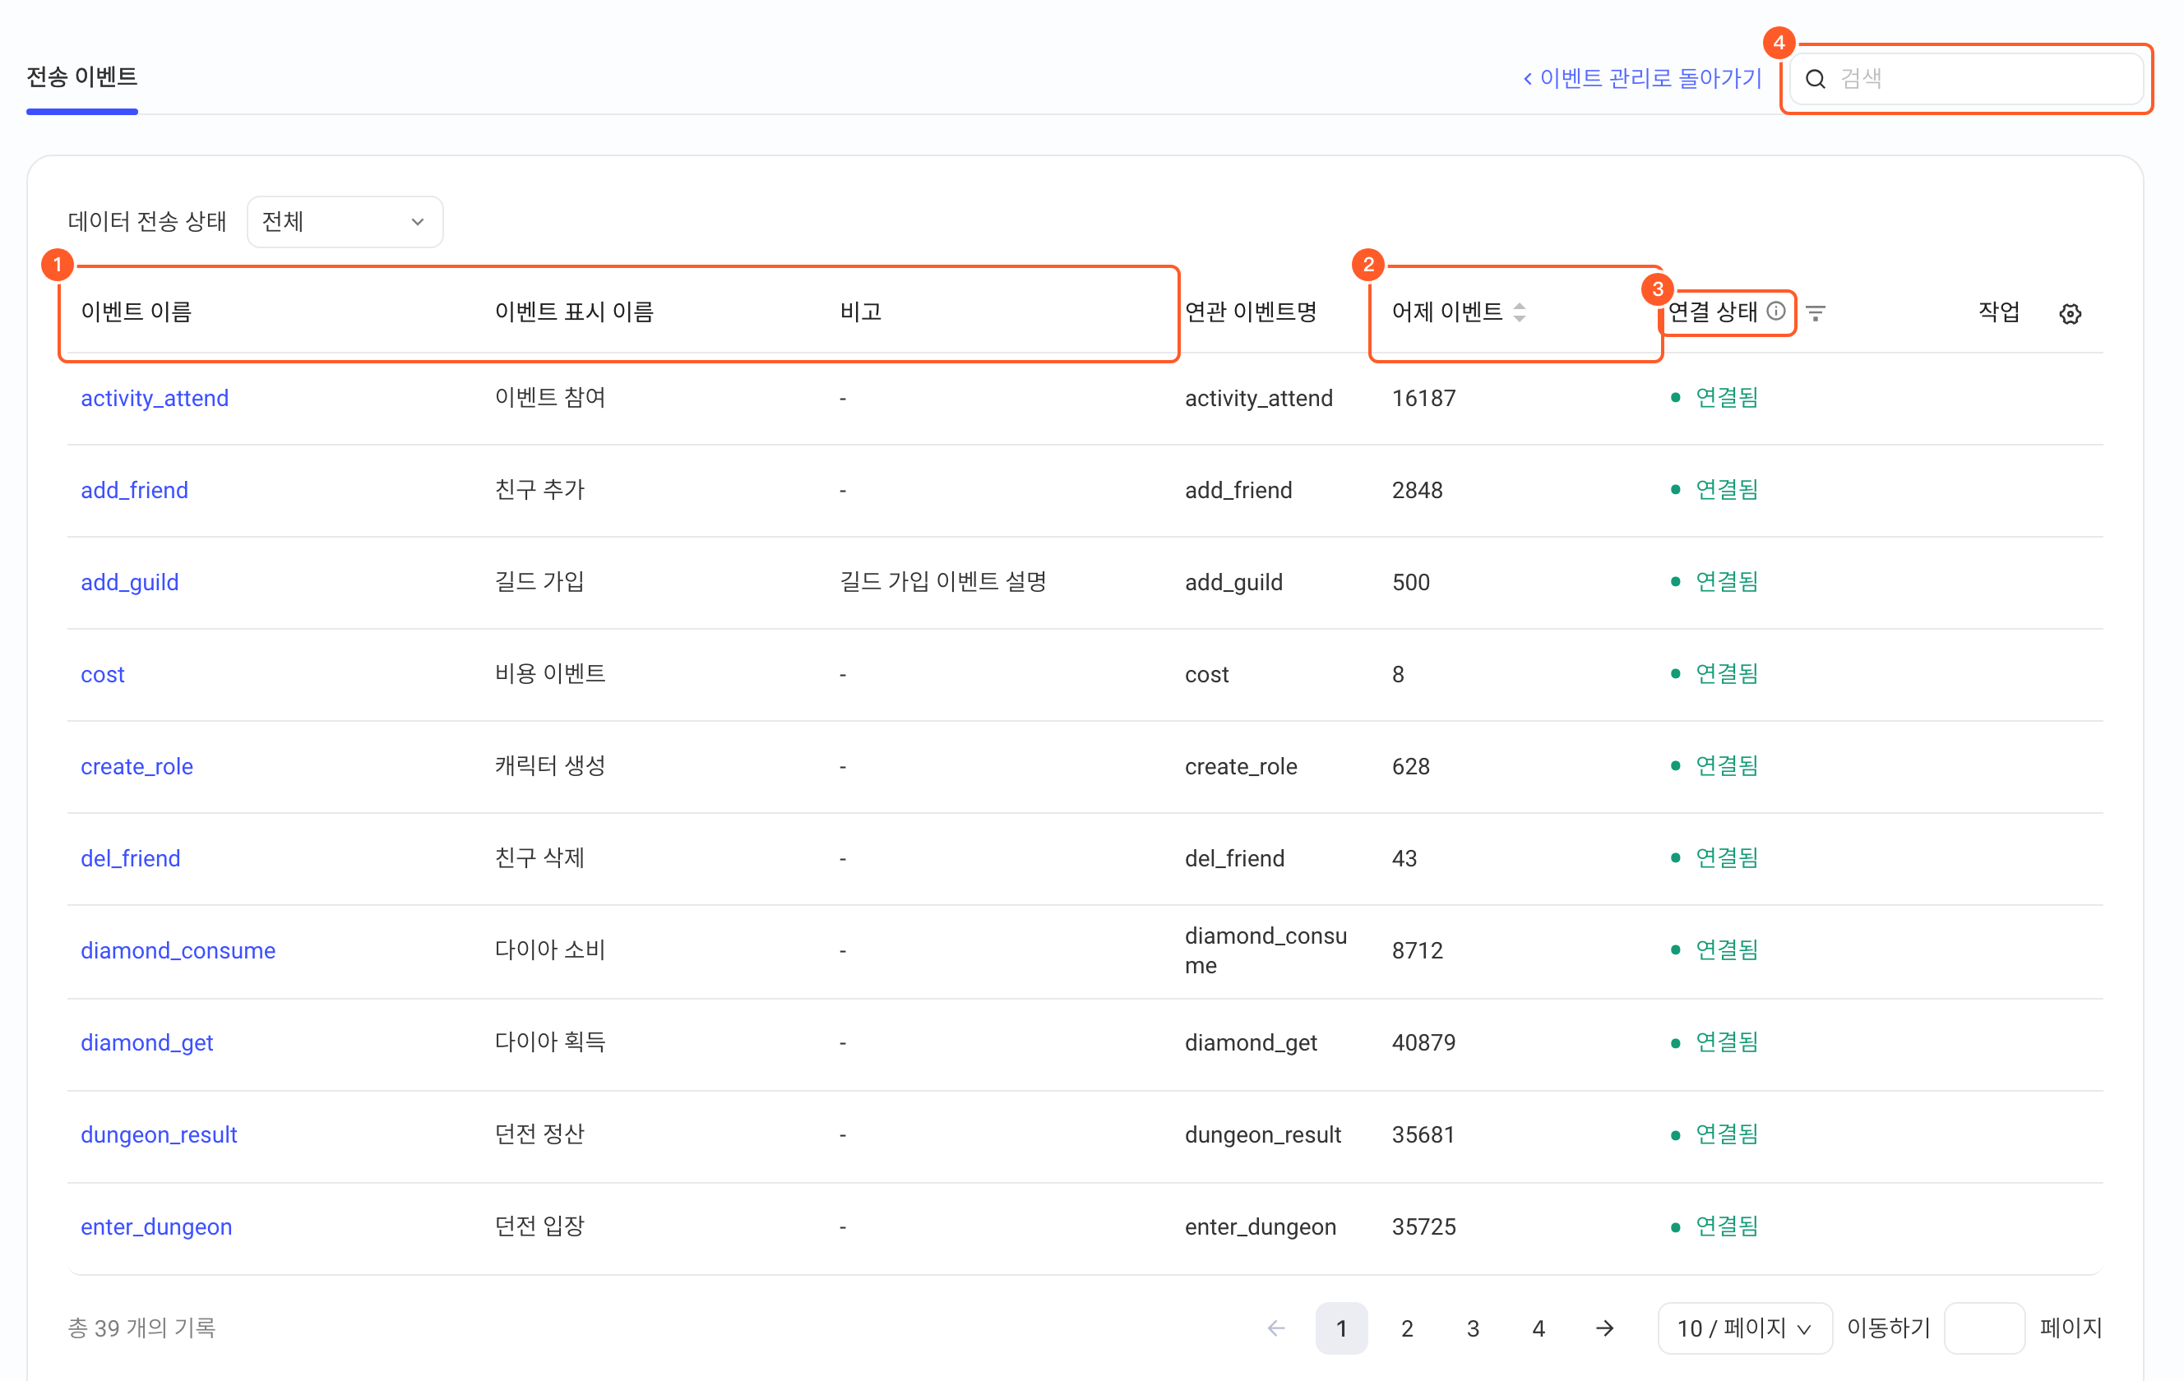
Task: Select the 전송 이벤트 tab
Action: point(81,77)
